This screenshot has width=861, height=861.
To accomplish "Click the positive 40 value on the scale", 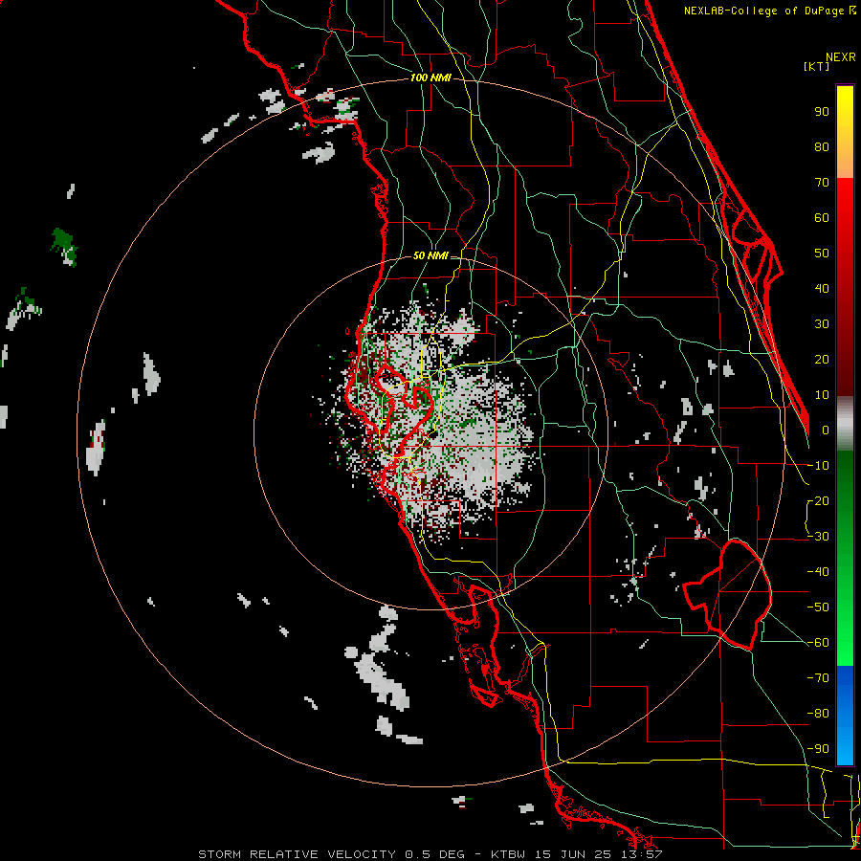I will tap(822, 288).
